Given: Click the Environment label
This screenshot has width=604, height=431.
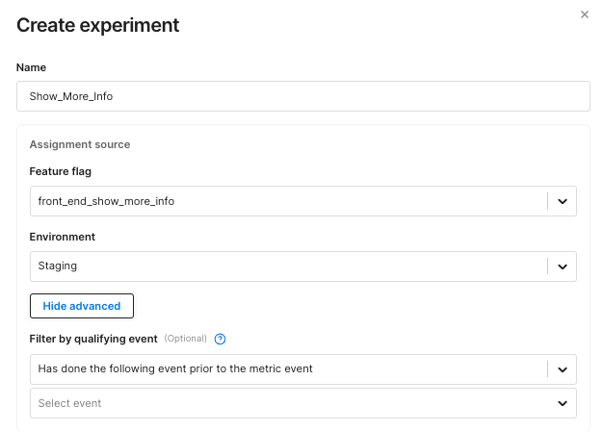Looking at the screenshot, I should click(x=63, y=236).
